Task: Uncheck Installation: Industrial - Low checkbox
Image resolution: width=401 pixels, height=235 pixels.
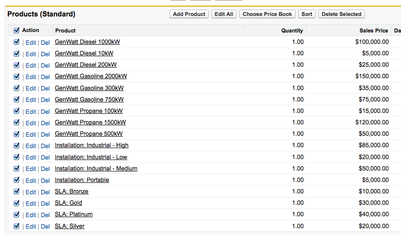Action: coord(16,157)
